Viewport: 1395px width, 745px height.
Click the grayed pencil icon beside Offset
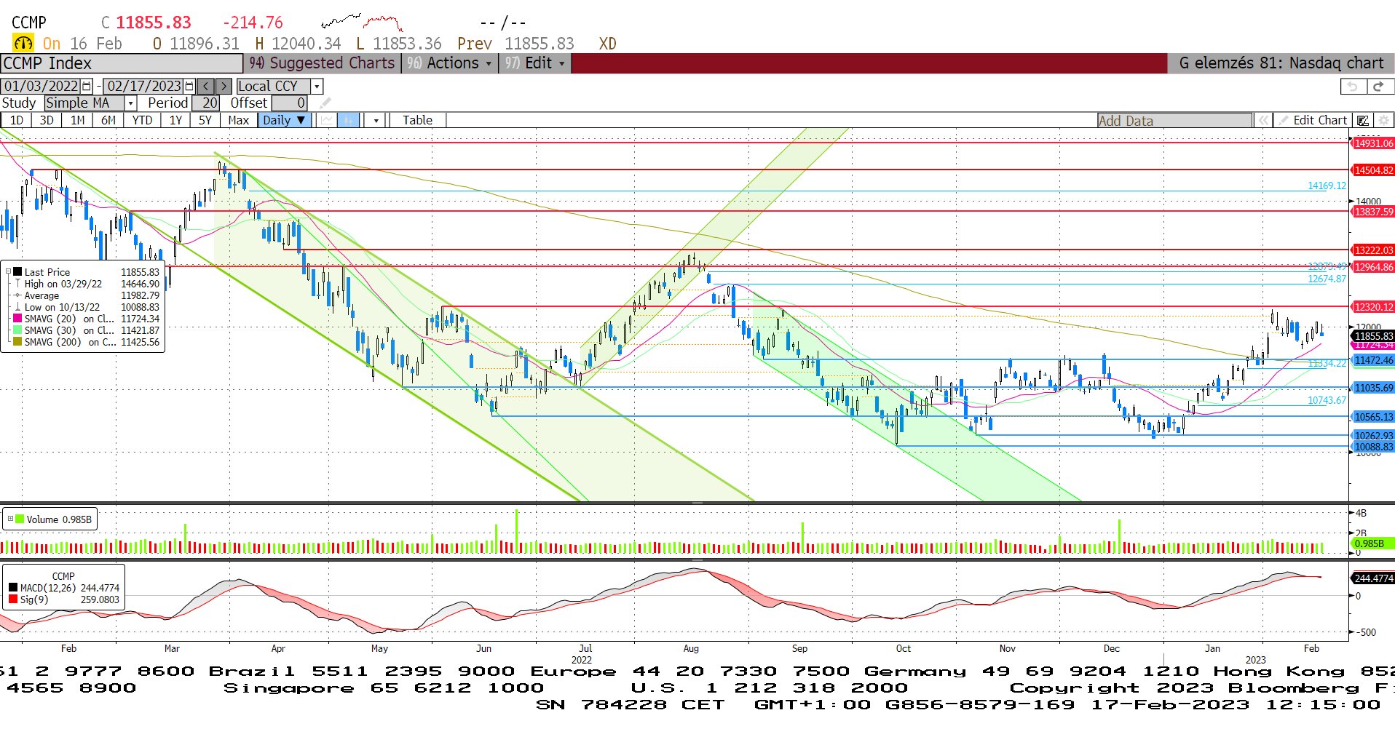325,103
